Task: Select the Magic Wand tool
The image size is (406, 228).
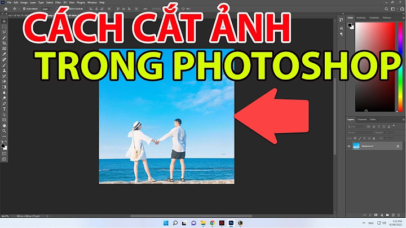Action: [4, 38]
